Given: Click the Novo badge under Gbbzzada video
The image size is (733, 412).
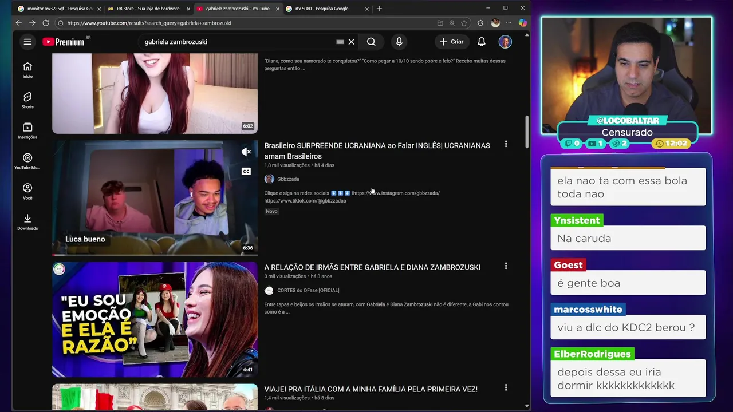Looking at the screenshot, I should pyautogui.click(x=271, y=211).
